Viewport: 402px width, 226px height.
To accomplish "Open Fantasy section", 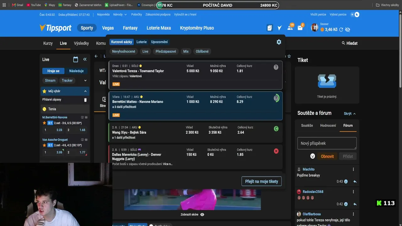I will click(130, 28).
